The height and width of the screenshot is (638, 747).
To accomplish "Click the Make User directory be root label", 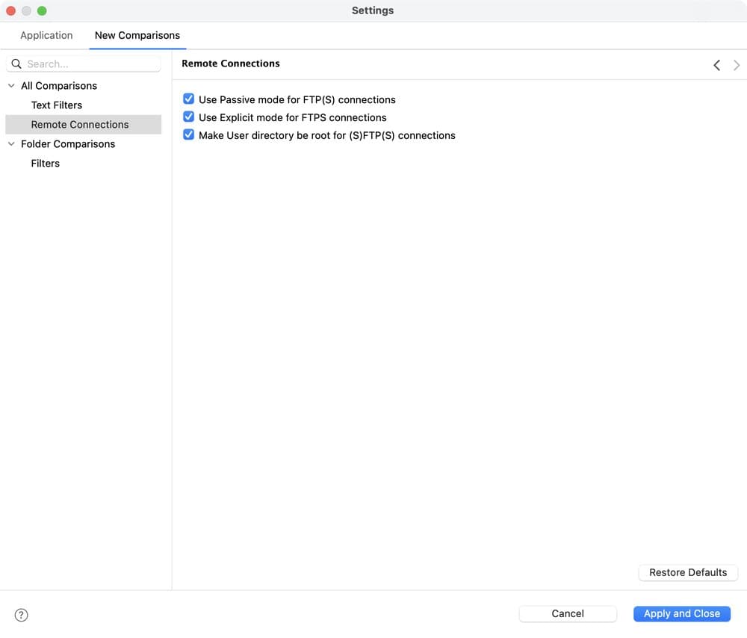I will coord(327,135).
